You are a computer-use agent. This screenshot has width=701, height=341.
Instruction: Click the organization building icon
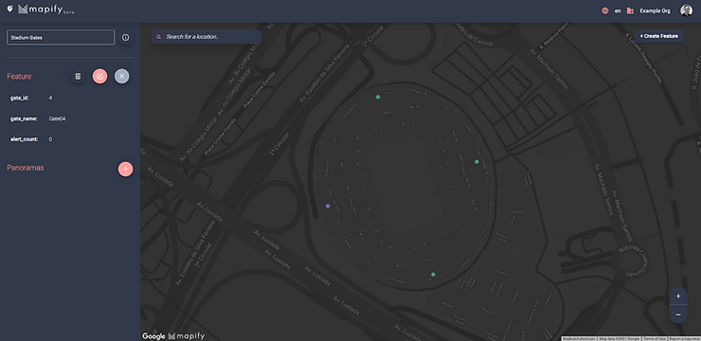[630, 10]
